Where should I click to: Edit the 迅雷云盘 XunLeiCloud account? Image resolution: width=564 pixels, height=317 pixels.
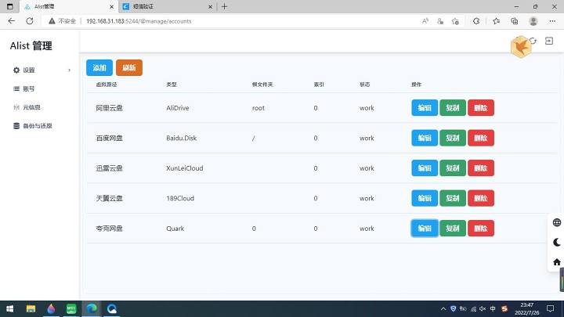point(425,168)
